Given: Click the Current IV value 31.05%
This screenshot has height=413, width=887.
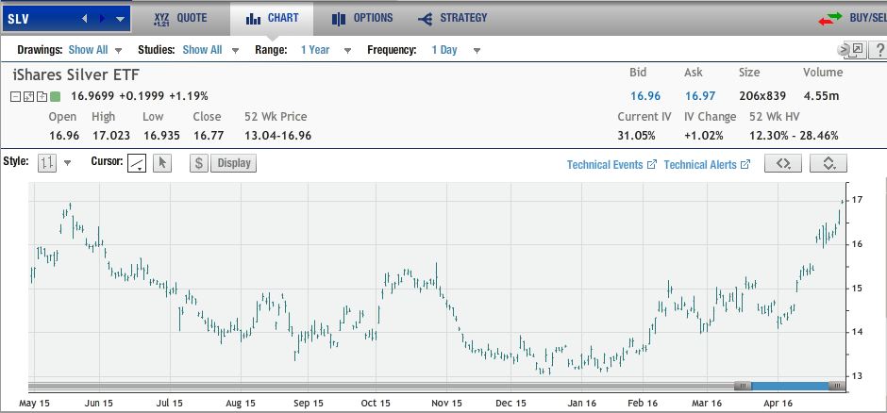Looking at the screenshot, I should (x=636, y=136).
